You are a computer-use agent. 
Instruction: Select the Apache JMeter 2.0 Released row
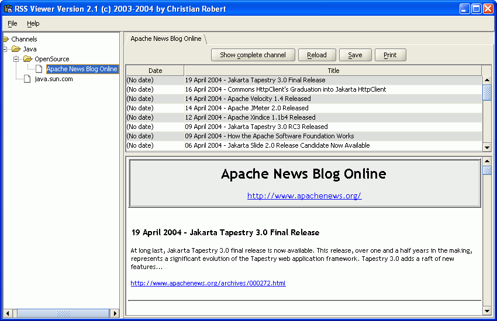(x=304, y=108)
